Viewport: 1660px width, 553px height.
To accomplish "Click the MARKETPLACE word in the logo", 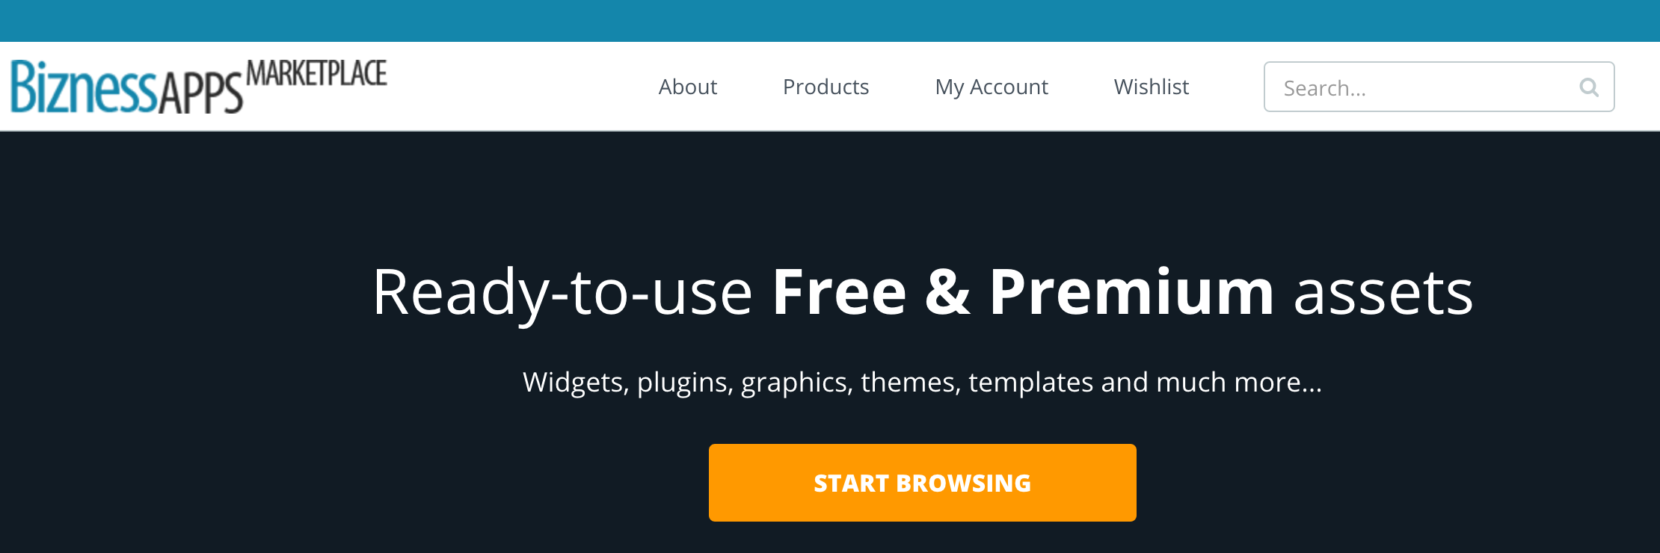I will [317, 73].
